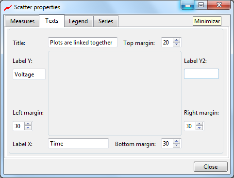This screenshot has height=178, width=234.
Task: Select the Series tab
Action: click(x=106, y=21)
